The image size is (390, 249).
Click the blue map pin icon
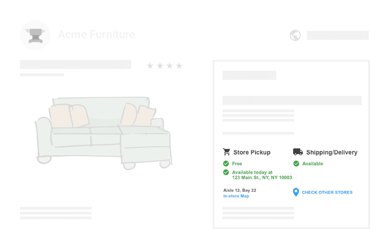(x=296, y=192)
